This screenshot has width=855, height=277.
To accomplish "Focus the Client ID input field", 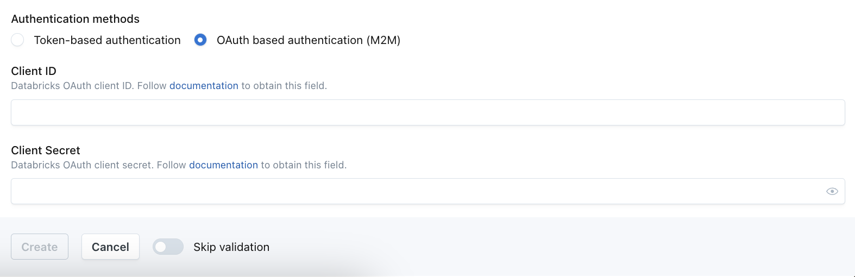I will [x=427, y=112].
